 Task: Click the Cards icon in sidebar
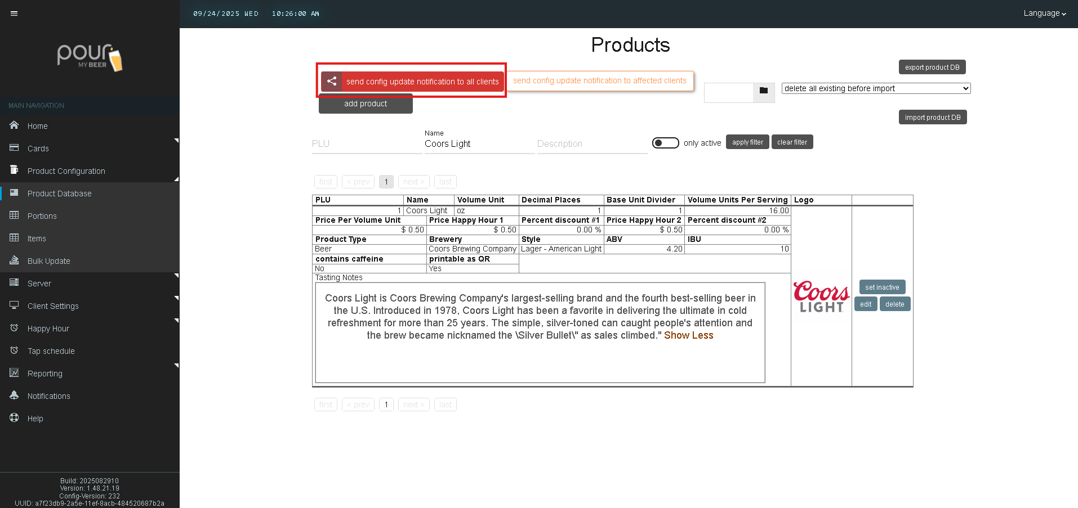pos(14,148)
